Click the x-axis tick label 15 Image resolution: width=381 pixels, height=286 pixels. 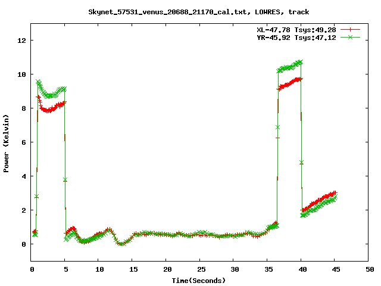(x=133, y=269)
